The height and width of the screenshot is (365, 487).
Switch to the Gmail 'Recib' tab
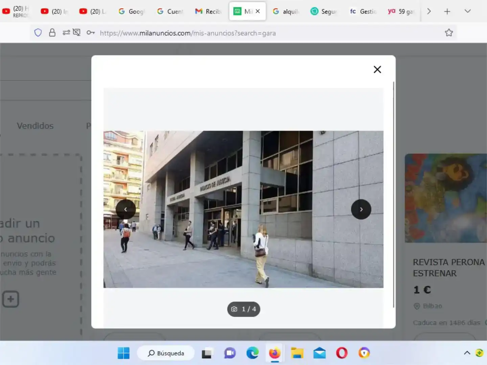tap(209, 11)
